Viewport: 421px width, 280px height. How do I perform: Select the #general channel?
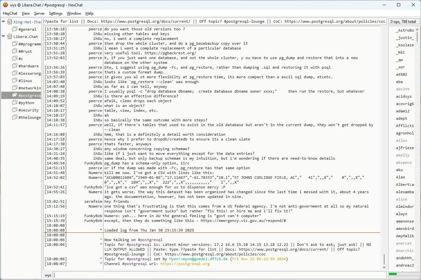tap(28, 29)
